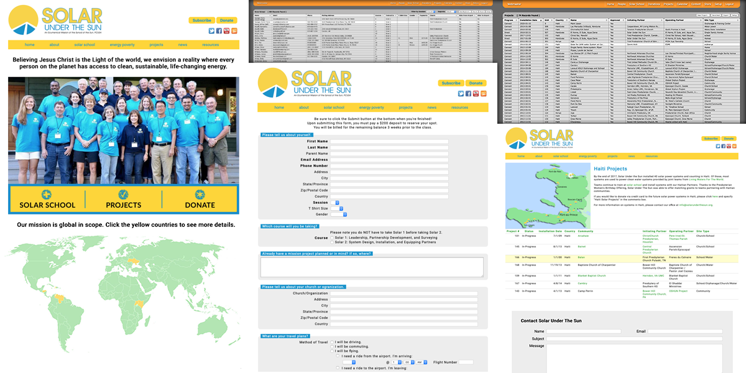Choose 'I will be driving' travel option
Screen dimensions: 746x373
pyautogui.click(x=332, y=342)
